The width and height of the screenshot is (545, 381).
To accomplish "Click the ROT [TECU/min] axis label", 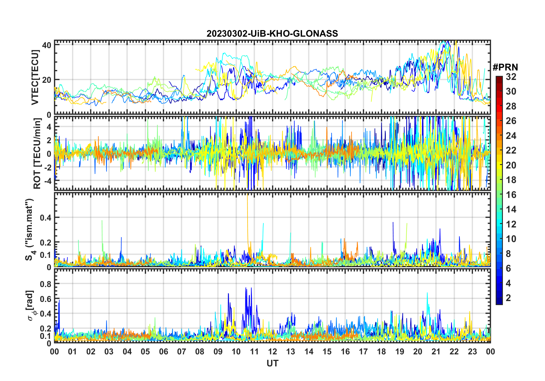I will [37, 154].
